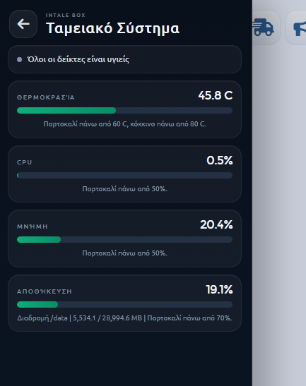The height and width of the screenshot is (386, 306).
Task: Select the 0.5% CPU value
Action: tap(220, 160)
